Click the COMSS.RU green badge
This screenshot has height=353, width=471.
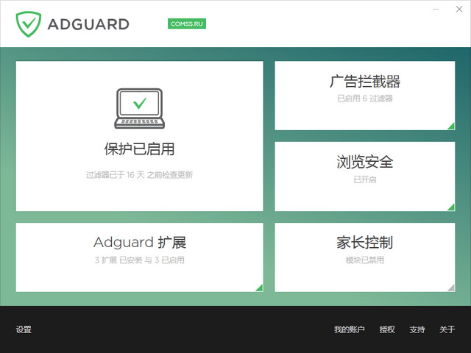pos(187,24)
